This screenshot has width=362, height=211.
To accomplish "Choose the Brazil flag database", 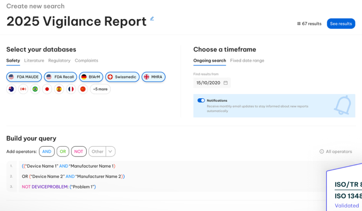I will [x=35, y=89].
